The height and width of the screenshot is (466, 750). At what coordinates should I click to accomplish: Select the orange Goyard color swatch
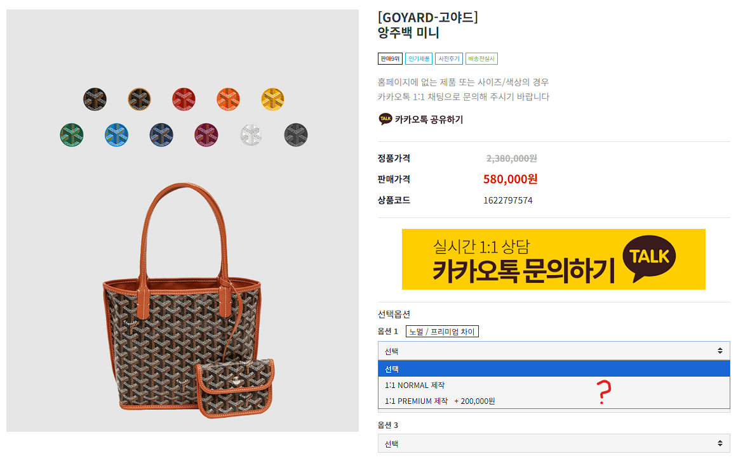click(x=228, y=100)
